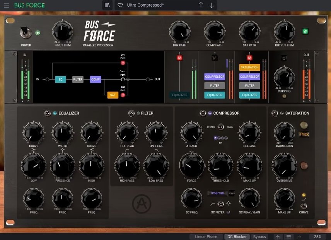Mute the Dry Path strip
The image size is (331, 240).
click(x=180, y=58)
